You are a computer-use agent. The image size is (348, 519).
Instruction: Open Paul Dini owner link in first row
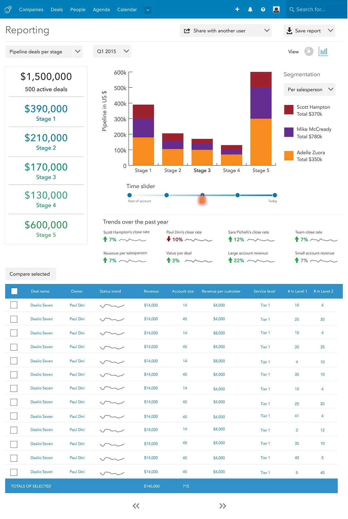[x=77, y=305]
